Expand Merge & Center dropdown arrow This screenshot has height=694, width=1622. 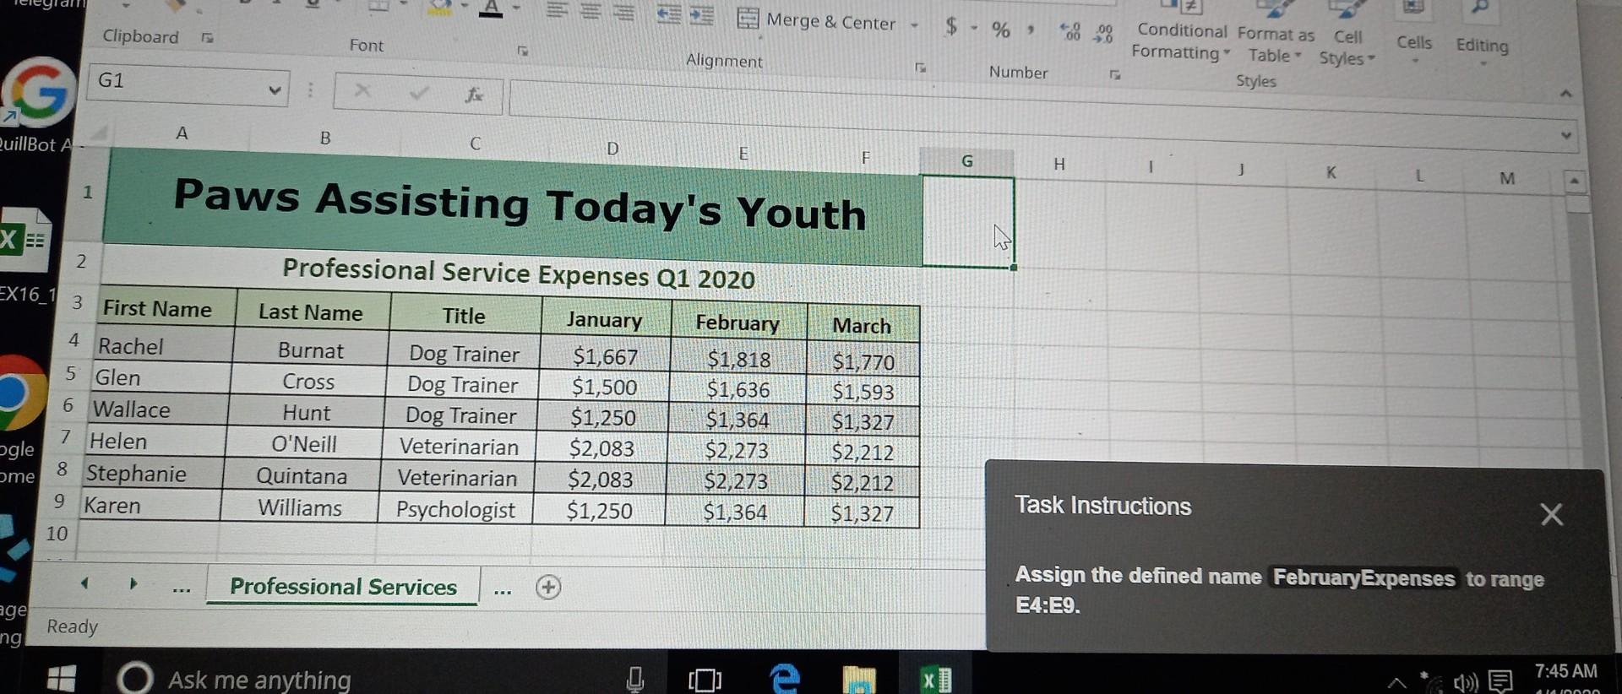coord(914,25)
